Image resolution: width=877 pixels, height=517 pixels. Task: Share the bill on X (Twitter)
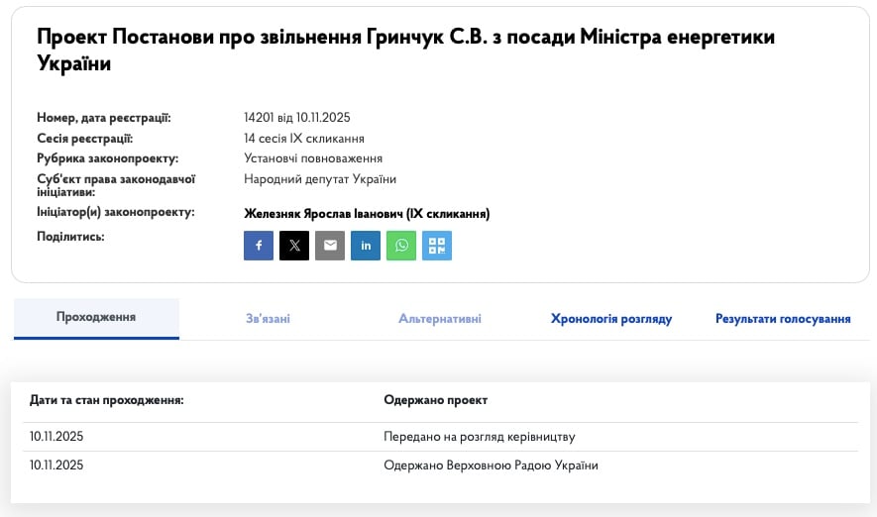click(x=294, y=246)
